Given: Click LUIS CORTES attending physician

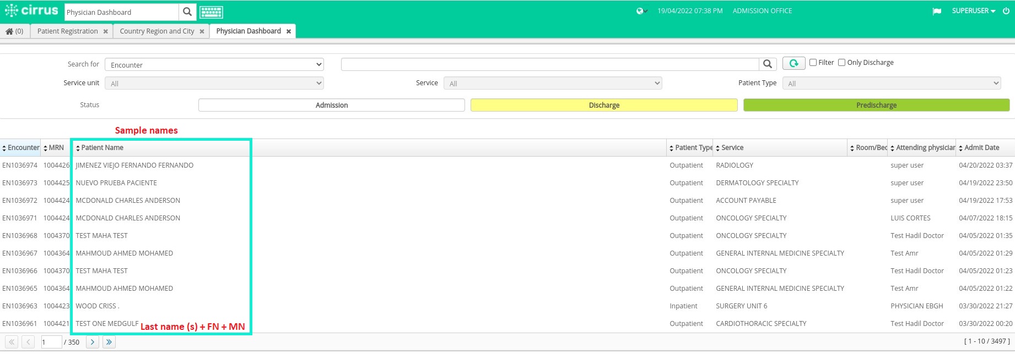Looking at the screenshot, I should [x=910, y=218].
